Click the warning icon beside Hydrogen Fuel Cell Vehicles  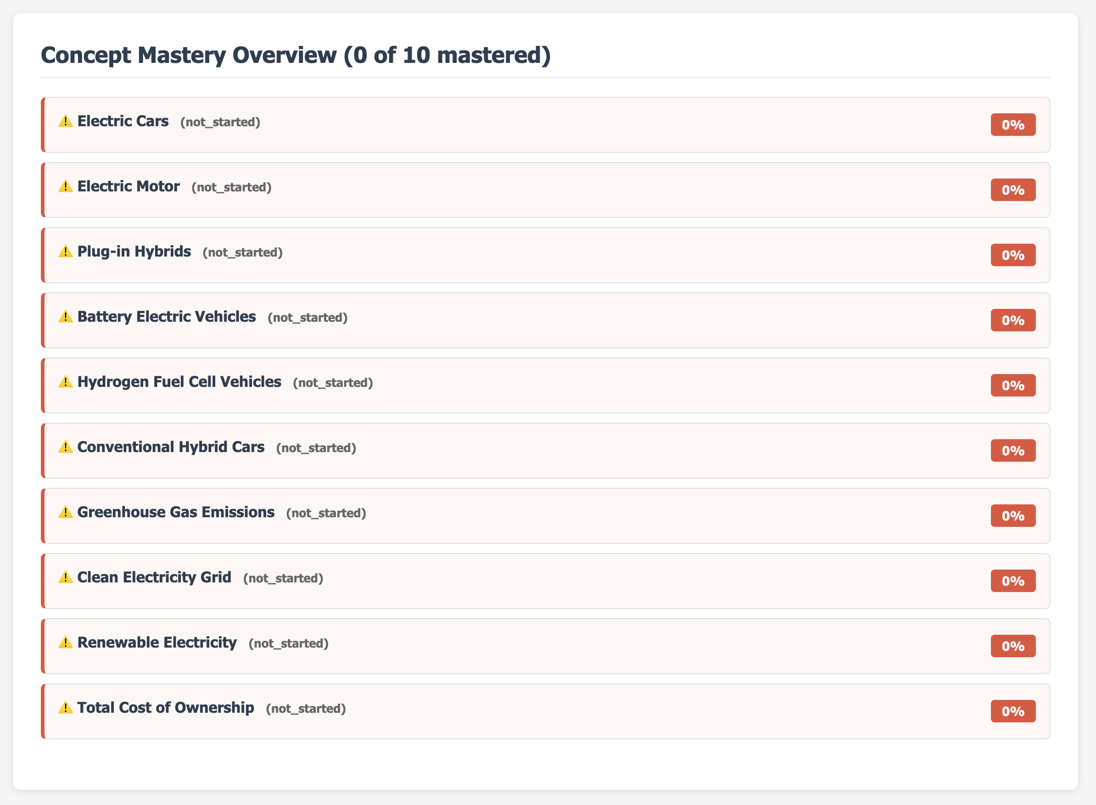point(65,381)
